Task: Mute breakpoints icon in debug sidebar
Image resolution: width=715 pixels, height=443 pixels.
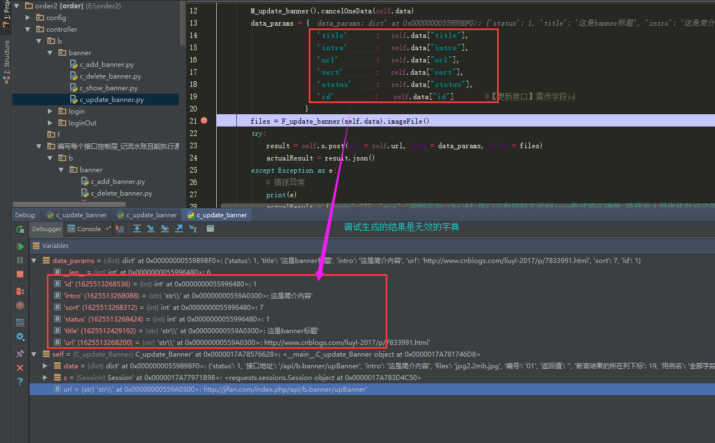Action: pos(21,305)
